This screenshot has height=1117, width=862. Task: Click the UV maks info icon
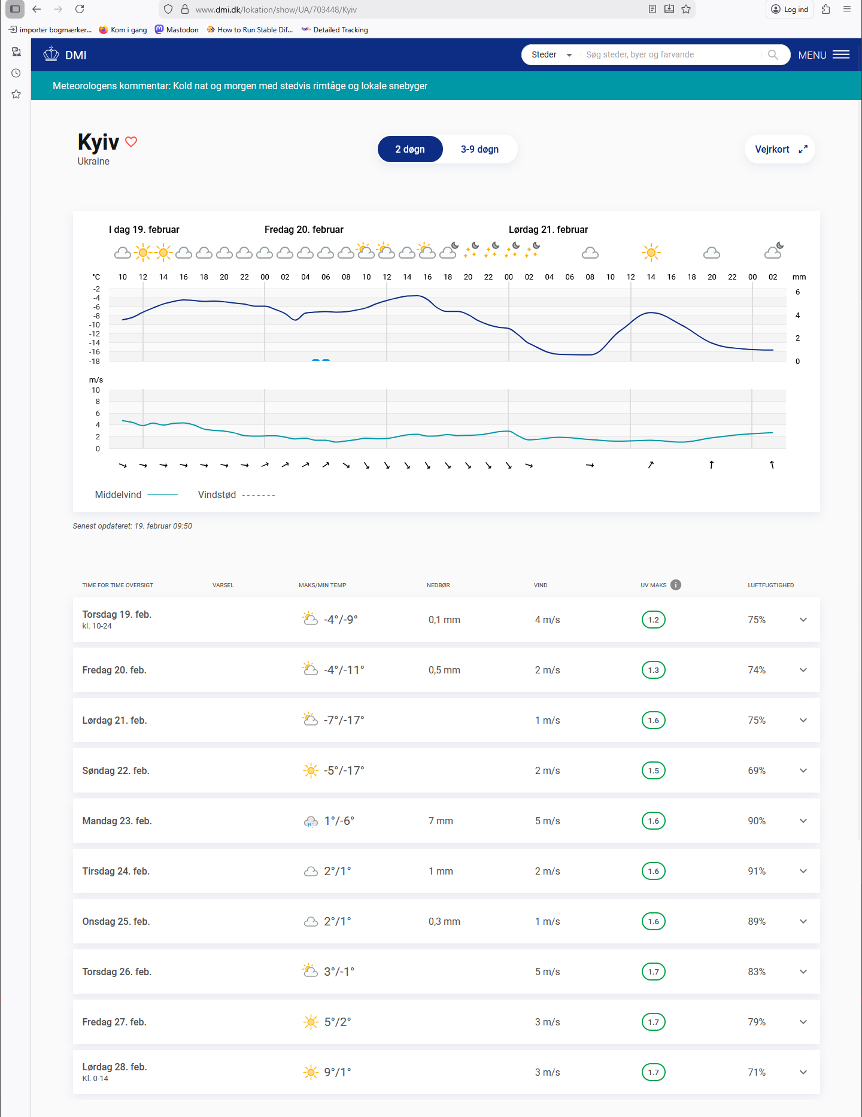tap(676, 585)
